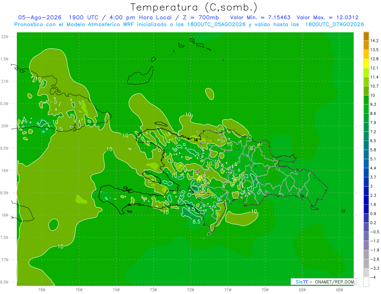Pick the yellow swatch between 12.1 and 12.8

coord(366,63)
